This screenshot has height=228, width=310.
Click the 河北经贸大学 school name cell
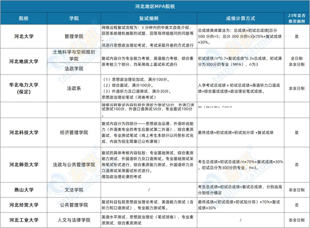click(24, 205)
